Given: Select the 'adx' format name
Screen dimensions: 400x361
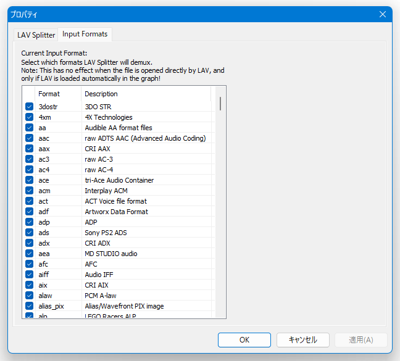Looking at the screenshot, I should [x=44, y=243].
